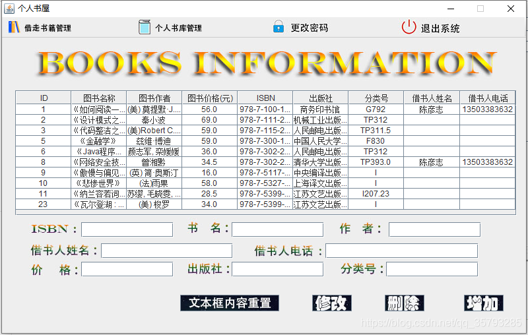Select book title 《悲惨世界》 cell
Screen dimensions: 528x335
click(98, 183)
